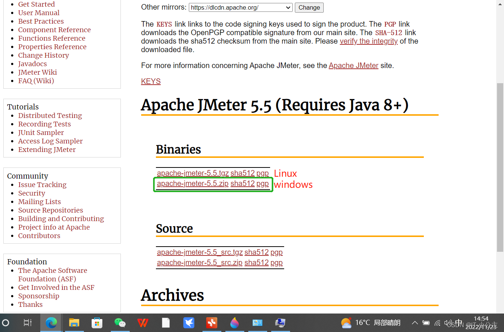
Task: Open the blank document icon in taskbar
Action: [x=166, y=323]
